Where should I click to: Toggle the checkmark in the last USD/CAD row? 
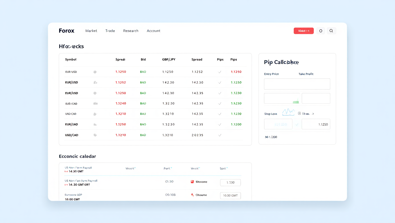pos(220,135)
